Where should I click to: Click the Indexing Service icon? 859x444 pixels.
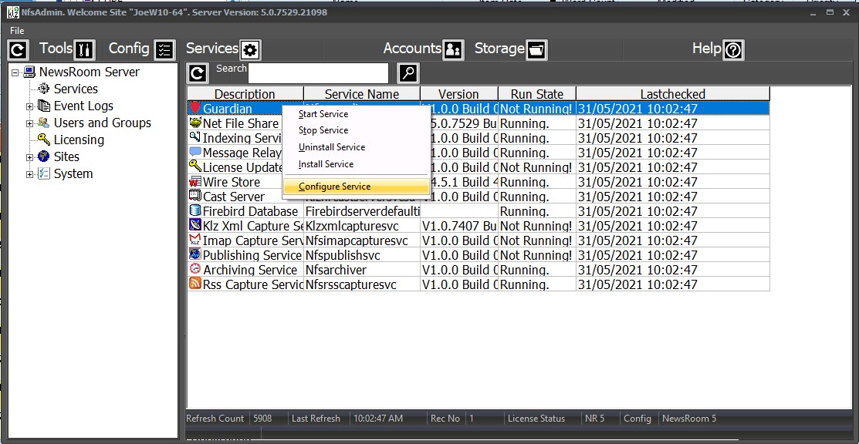click(x=195, y=137)
